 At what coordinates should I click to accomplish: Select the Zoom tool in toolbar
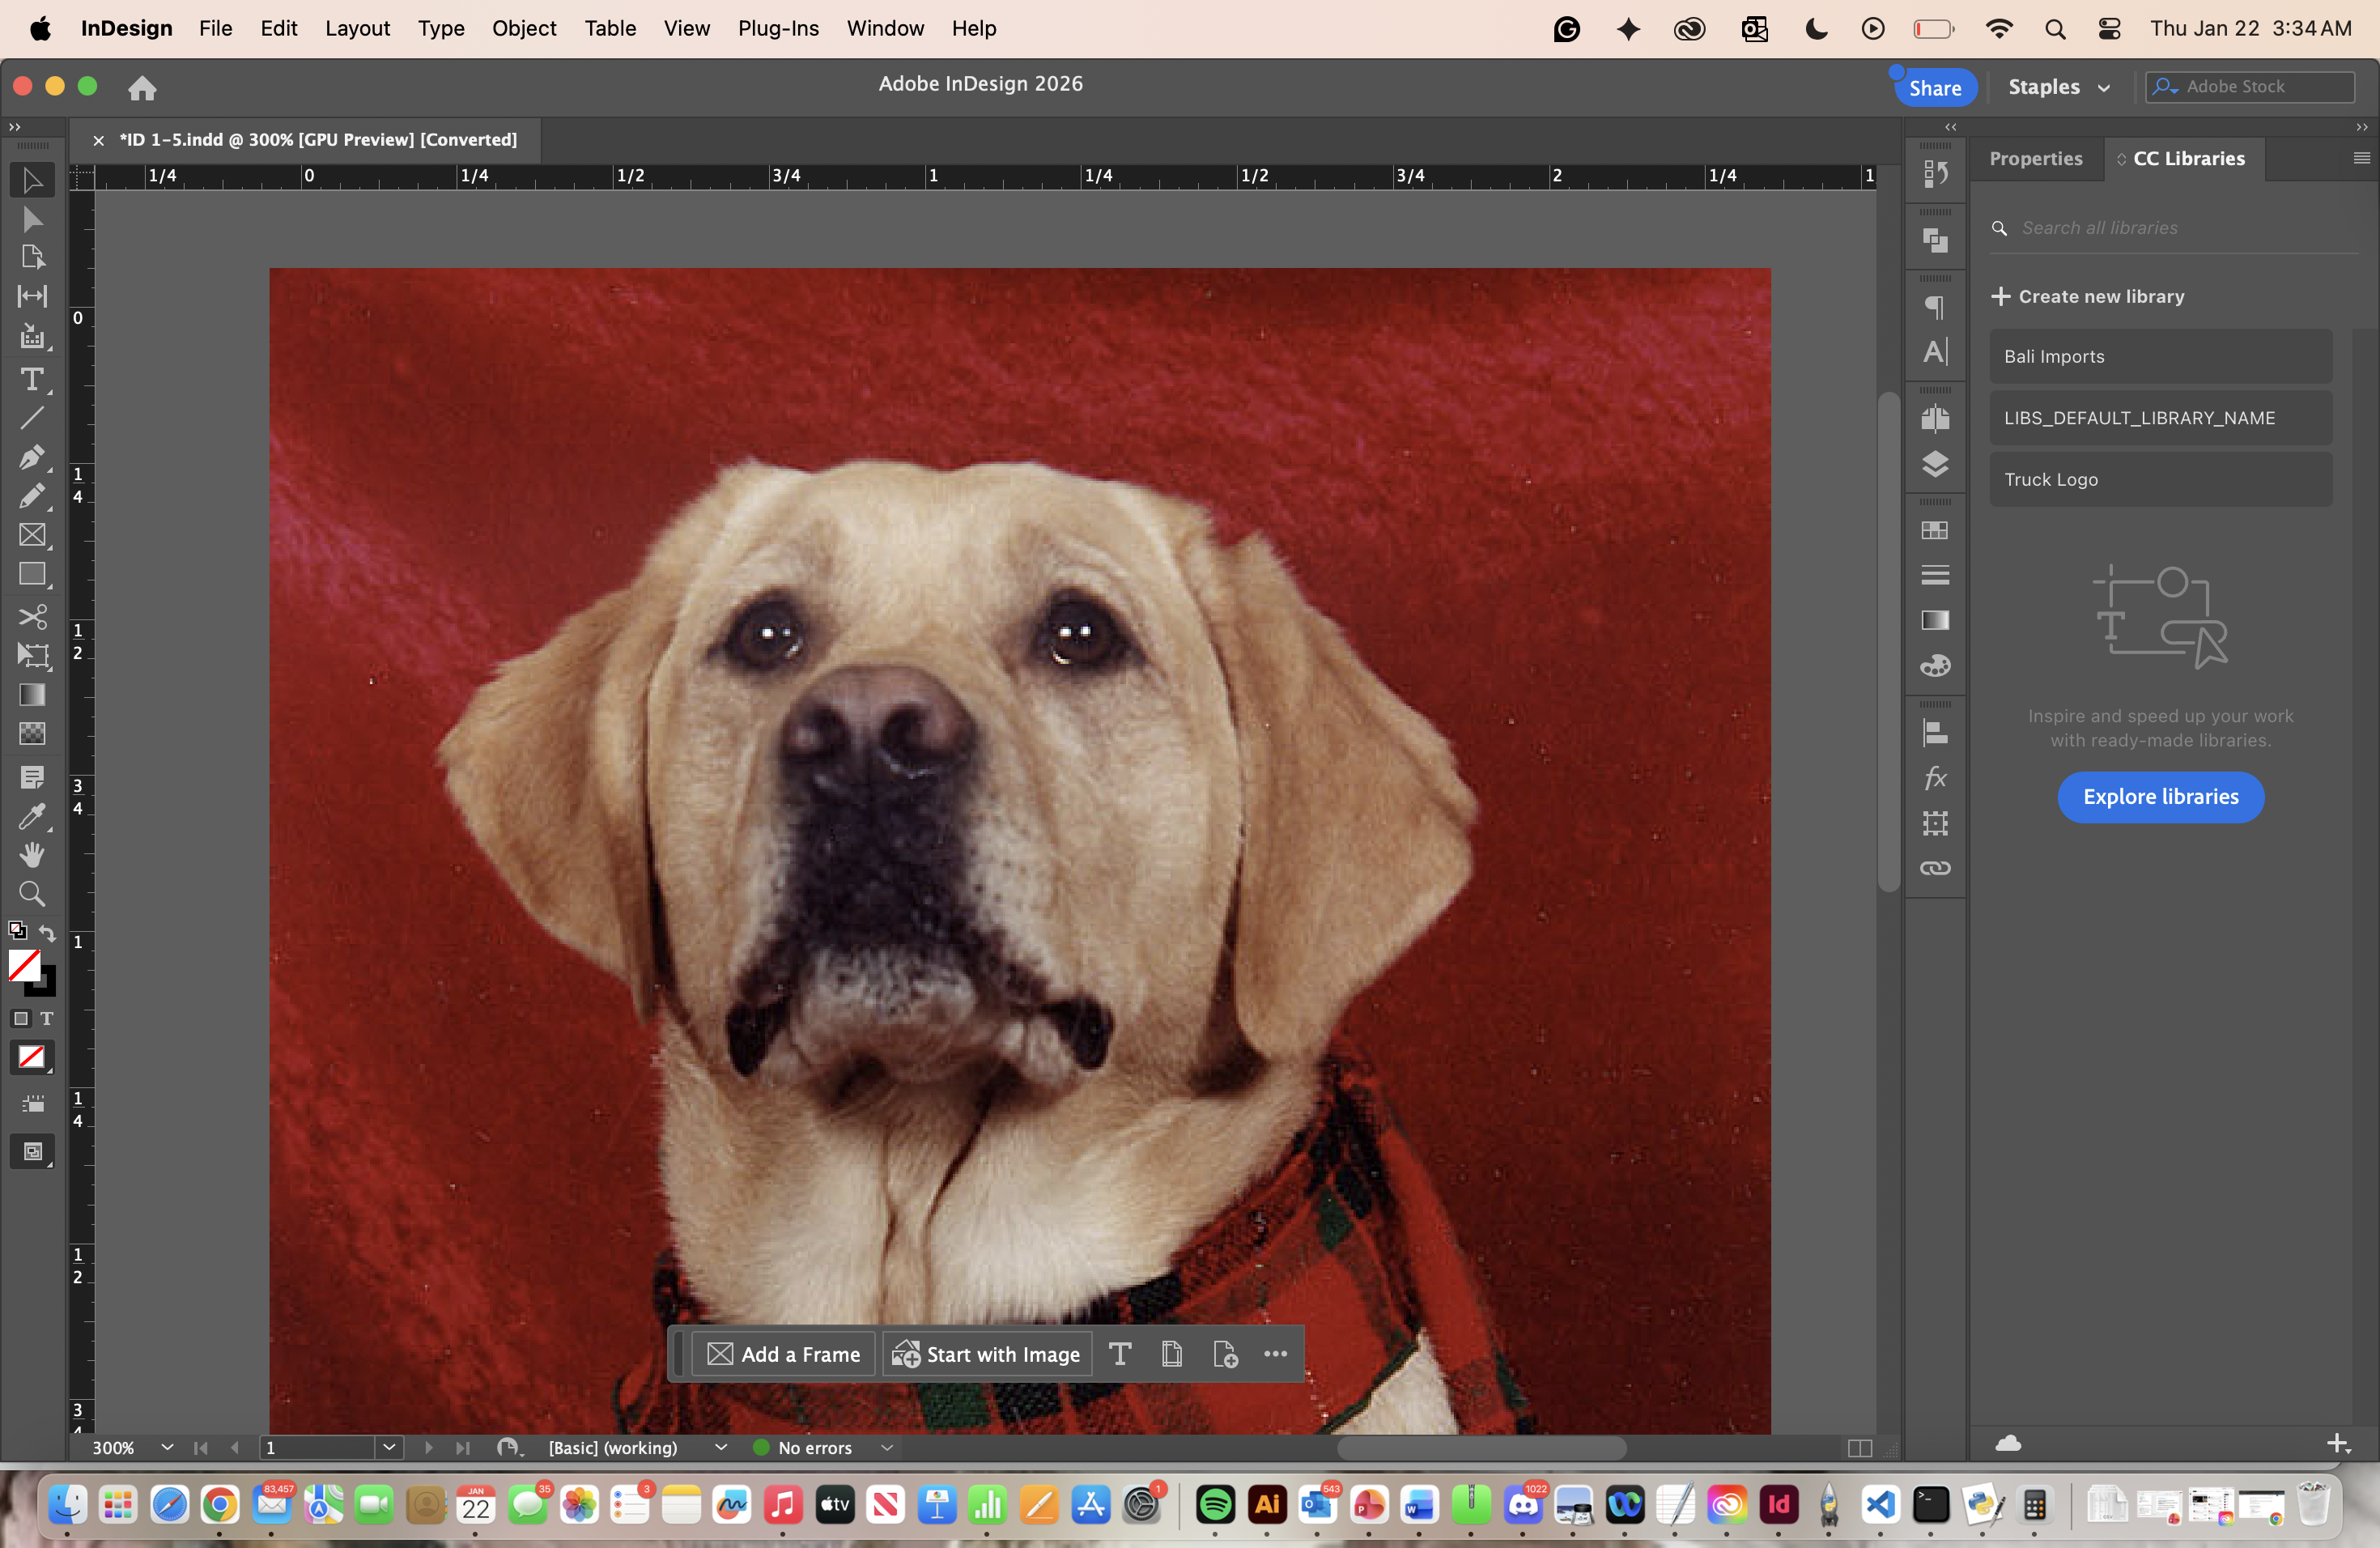[31, 893]
